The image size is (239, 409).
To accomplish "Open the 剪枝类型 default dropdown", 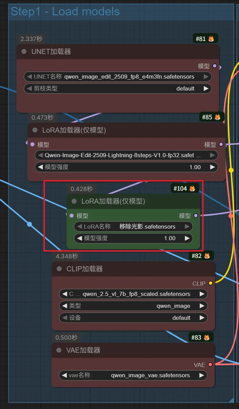I will coord(118,88).
